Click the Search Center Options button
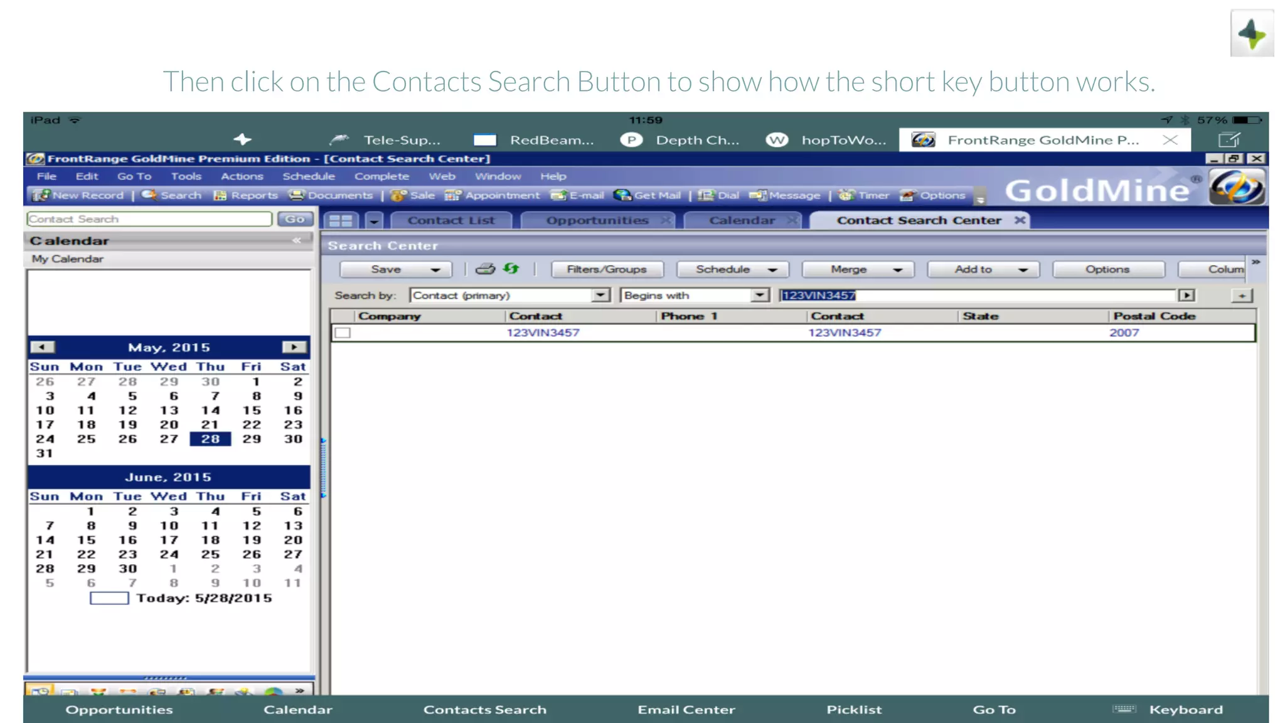Viewport: 1285px width, 723px height. [1107, 269]
